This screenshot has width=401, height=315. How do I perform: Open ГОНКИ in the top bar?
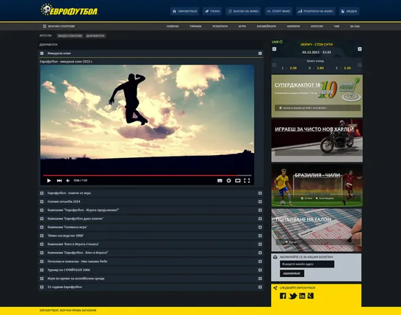tap(212, 11)
